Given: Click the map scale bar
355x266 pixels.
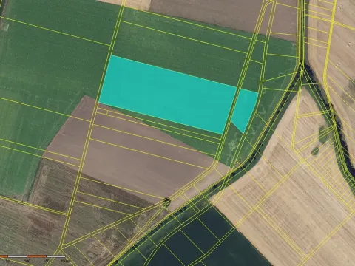Looking at the screenshot, I should tap(33, 256).
